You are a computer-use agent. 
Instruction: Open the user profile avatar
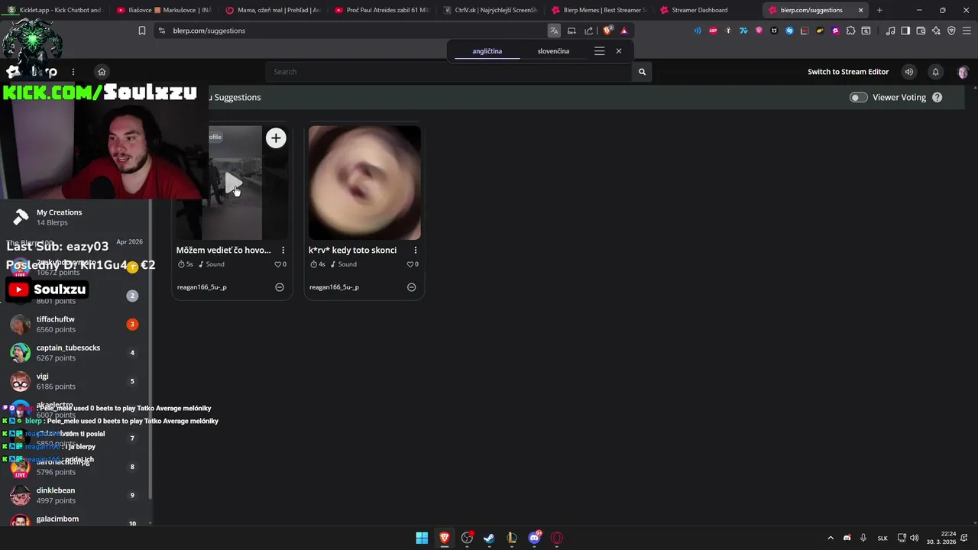pyautogui.click(x=963, y=72)
